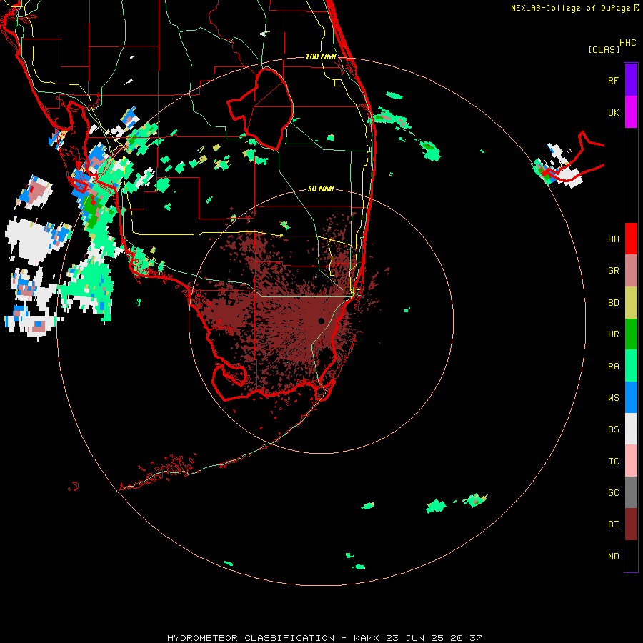Select the red HA color swatch
Image resolution: width=643 pixels, height=643 pixels.
click(x=631, y=239)
